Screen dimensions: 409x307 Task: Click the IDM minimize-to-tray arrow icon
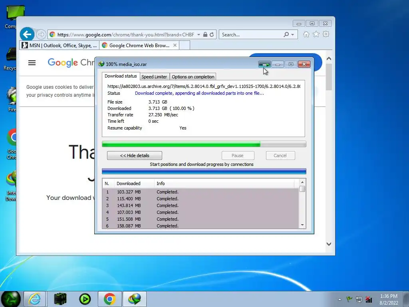(264, 64)
